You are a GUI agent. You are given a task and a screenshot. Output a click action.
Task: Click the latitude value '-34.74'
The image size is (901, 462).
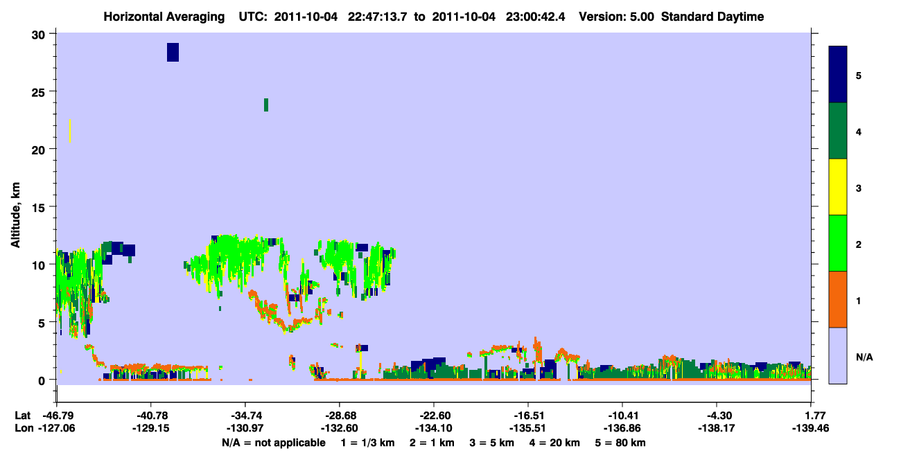pos(245,416)
